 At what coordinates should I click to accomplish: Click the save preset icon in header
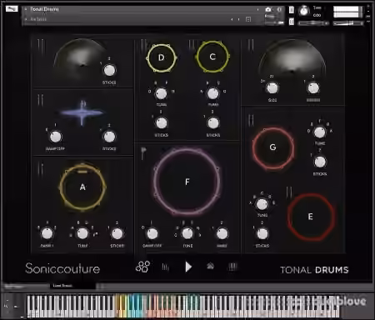(x=248, y=19)
